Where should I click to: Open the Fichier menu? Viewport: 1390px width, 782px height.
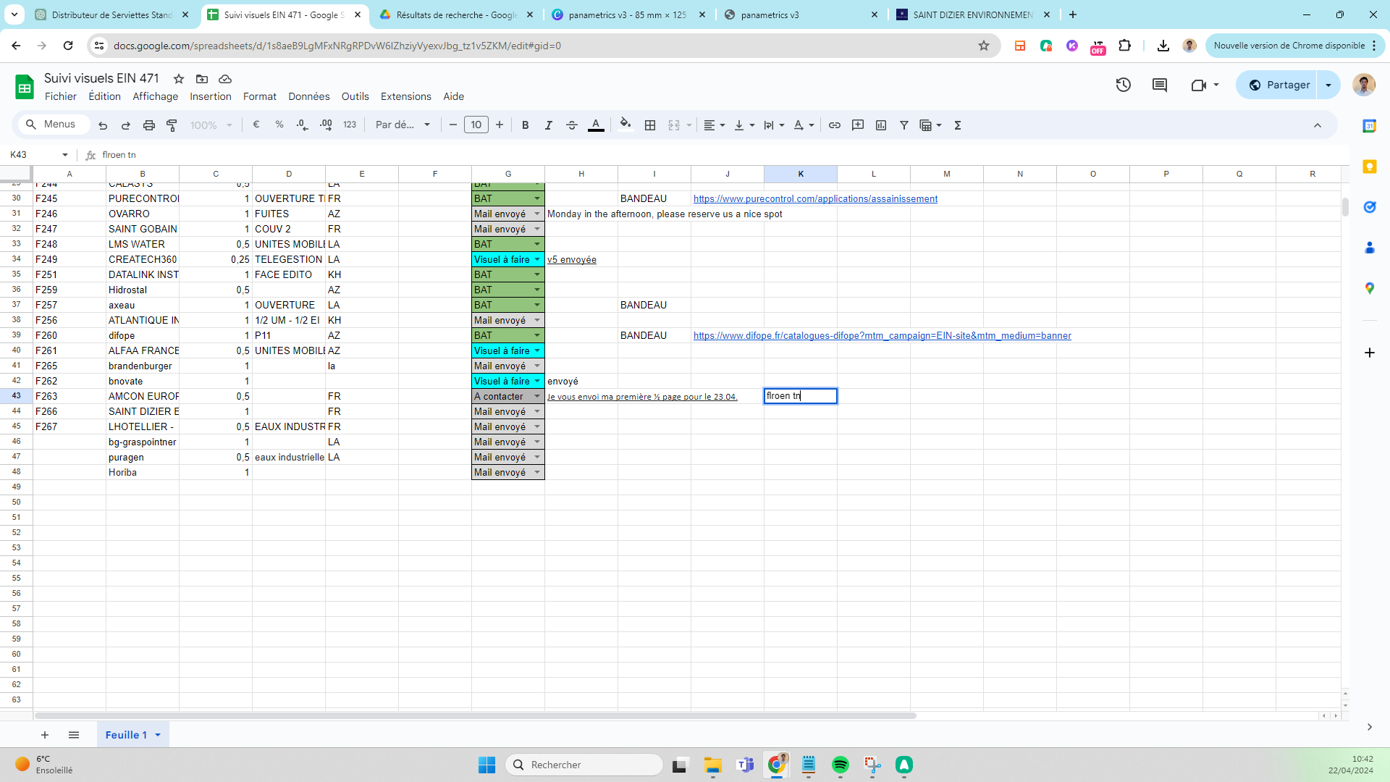[x=61, y=96]
